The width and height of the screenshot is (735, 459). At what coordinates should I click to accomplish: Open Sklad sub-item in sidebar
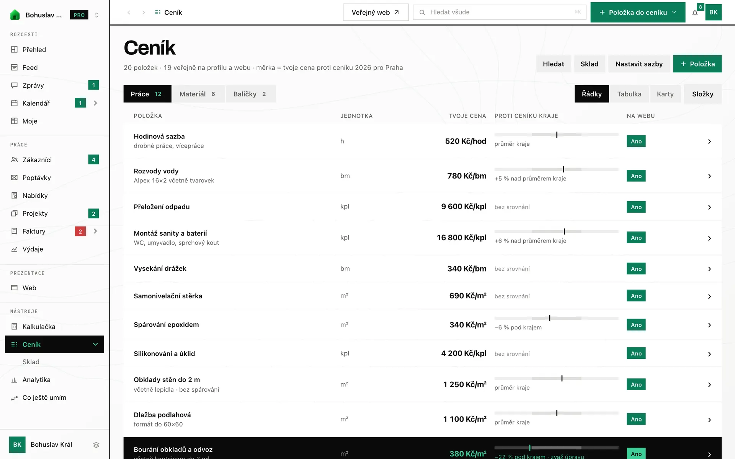tap(31, 362)
